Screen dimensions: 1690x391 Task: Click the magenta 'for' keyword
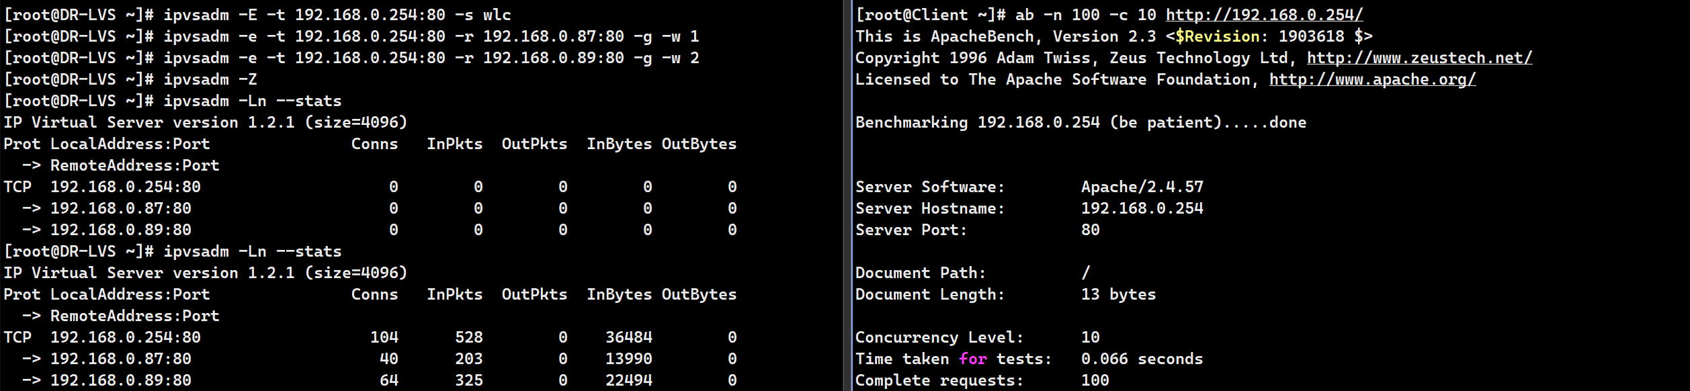pos(973,359)
